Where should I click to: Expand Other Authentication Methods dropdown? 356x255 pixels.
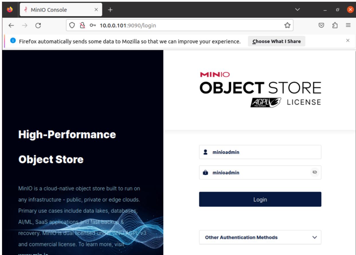click(260, 237)
